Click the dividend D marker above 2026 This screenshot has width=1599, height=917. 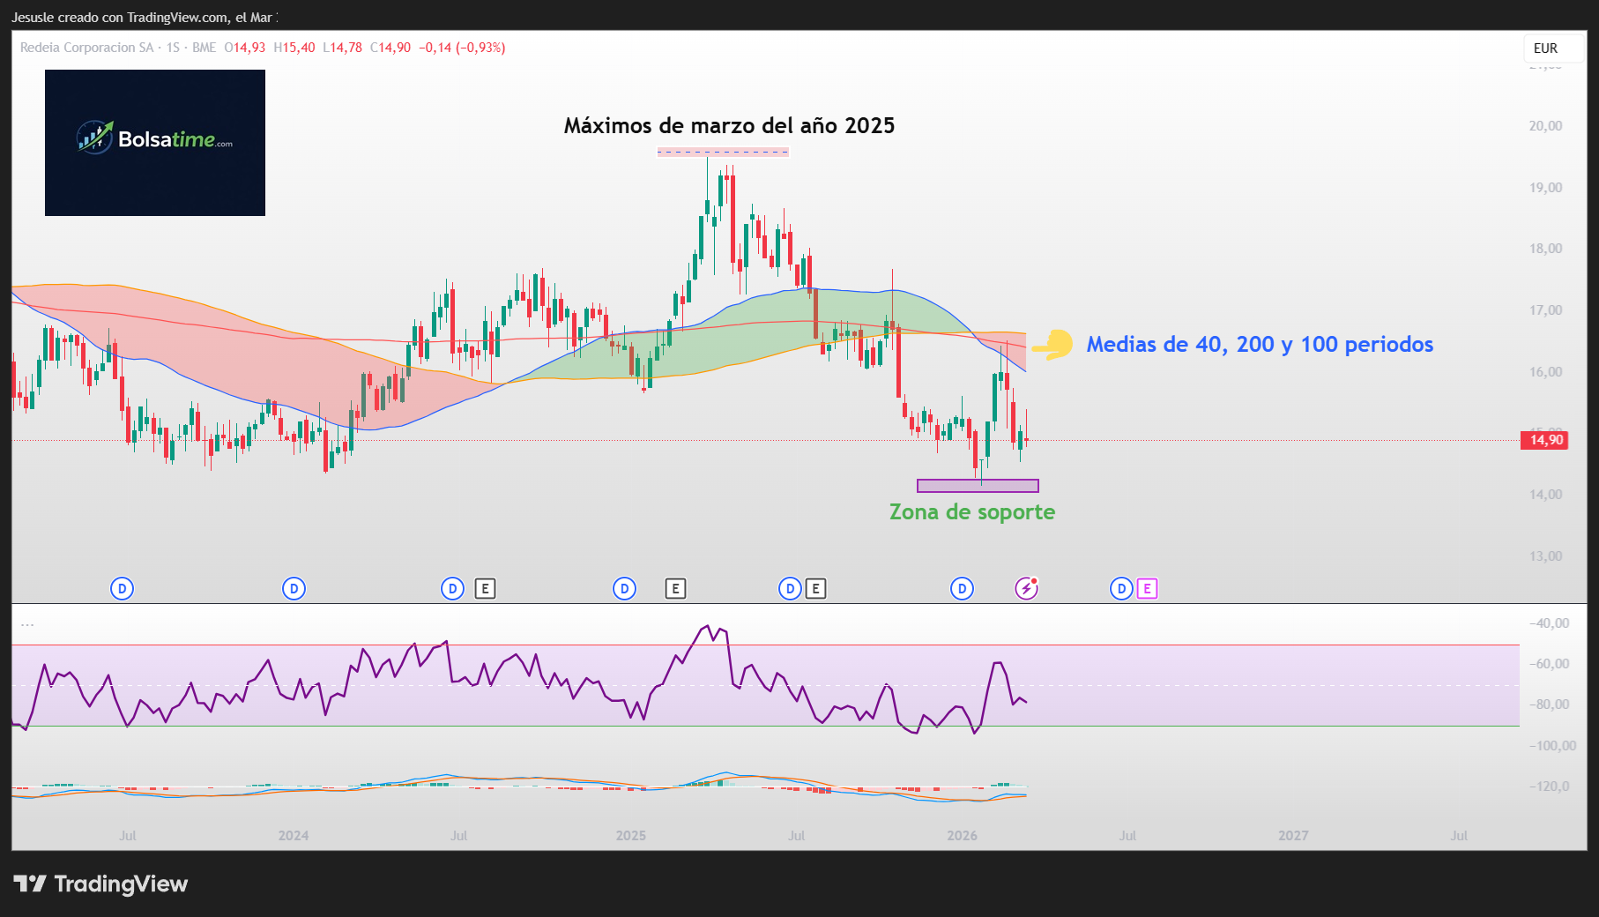click(x=962, y=588)
